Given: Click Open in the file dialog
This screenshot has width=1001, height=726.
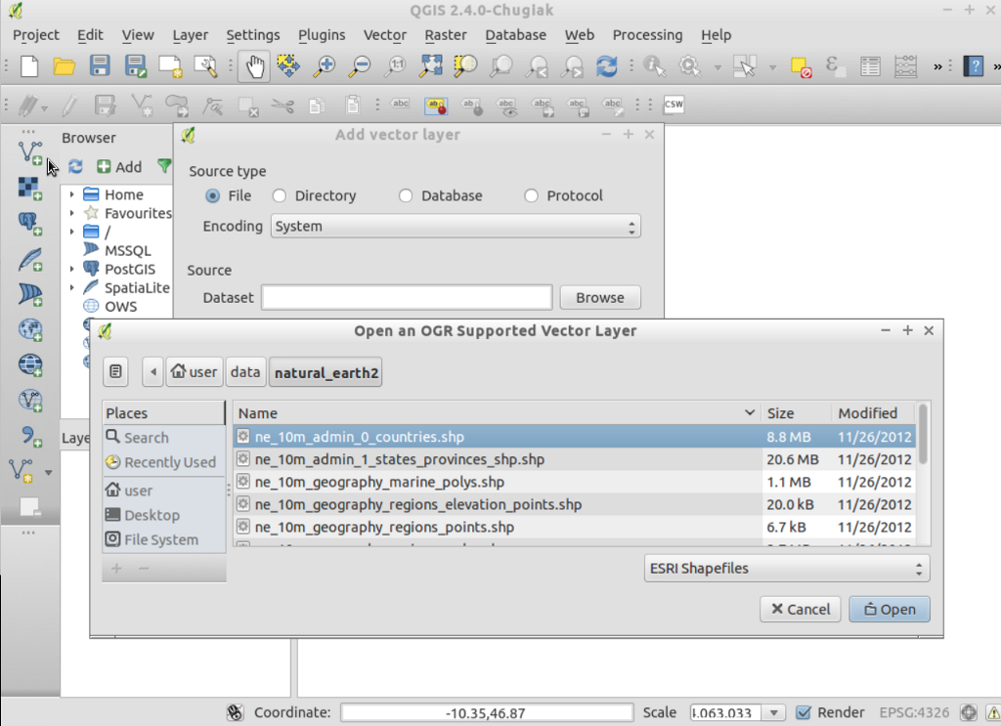Looking at the screenshot, I should tap(890, 610).
